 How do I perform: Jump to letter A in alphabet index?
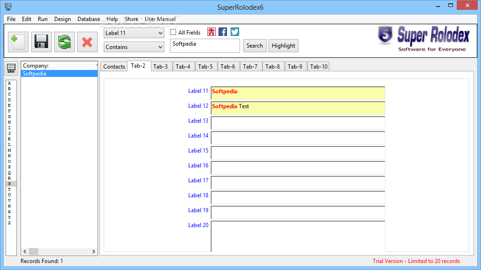click(9, 83)
